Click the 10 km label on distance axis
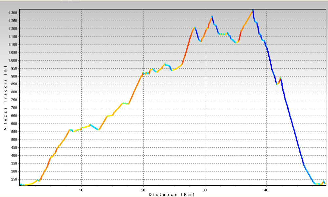The width and height of the screenshot is (328, 197). coord(81,190)
